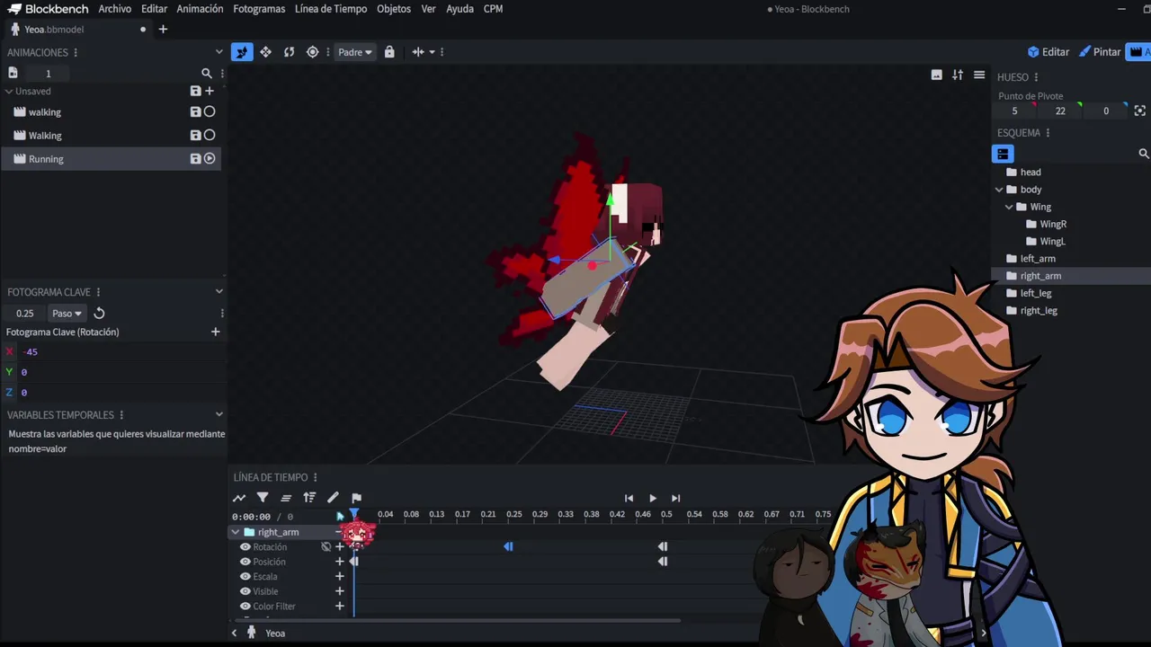
Task: Open the Línea de Tiempo menu
Action: [x=331, y=9]
